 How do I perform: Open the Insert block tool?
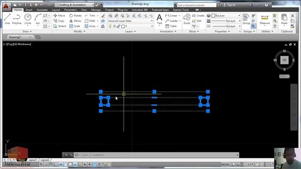[x=187, y=19]
